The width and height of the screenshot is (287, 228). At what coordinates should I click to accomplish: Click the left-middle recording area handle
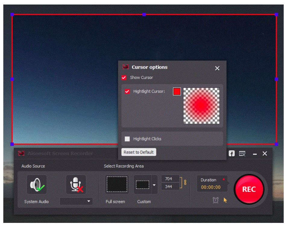[12, 79]
